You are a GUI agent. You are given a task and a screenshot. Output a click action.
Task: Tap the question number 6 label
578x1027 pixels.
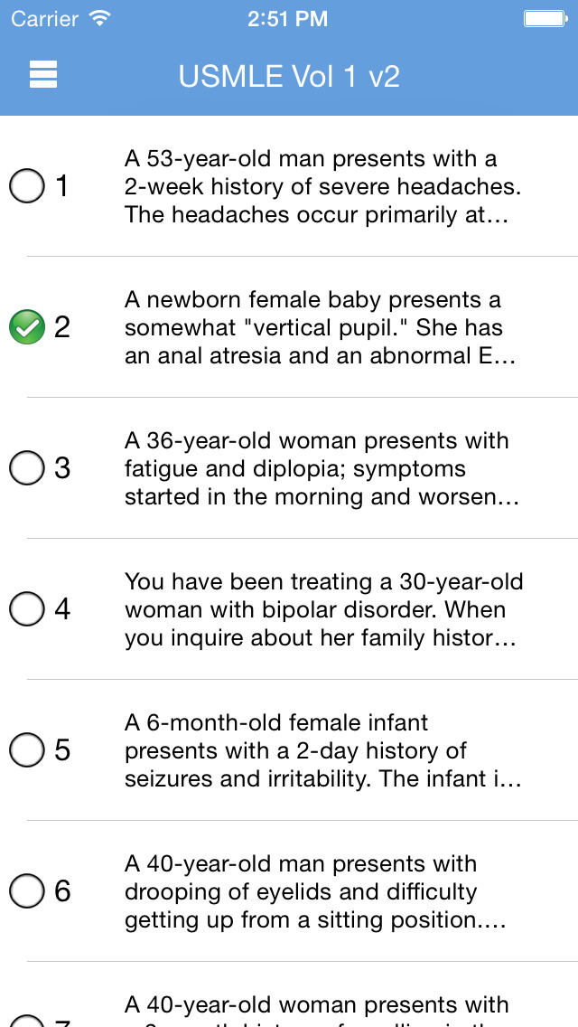(x=61, y=891)
